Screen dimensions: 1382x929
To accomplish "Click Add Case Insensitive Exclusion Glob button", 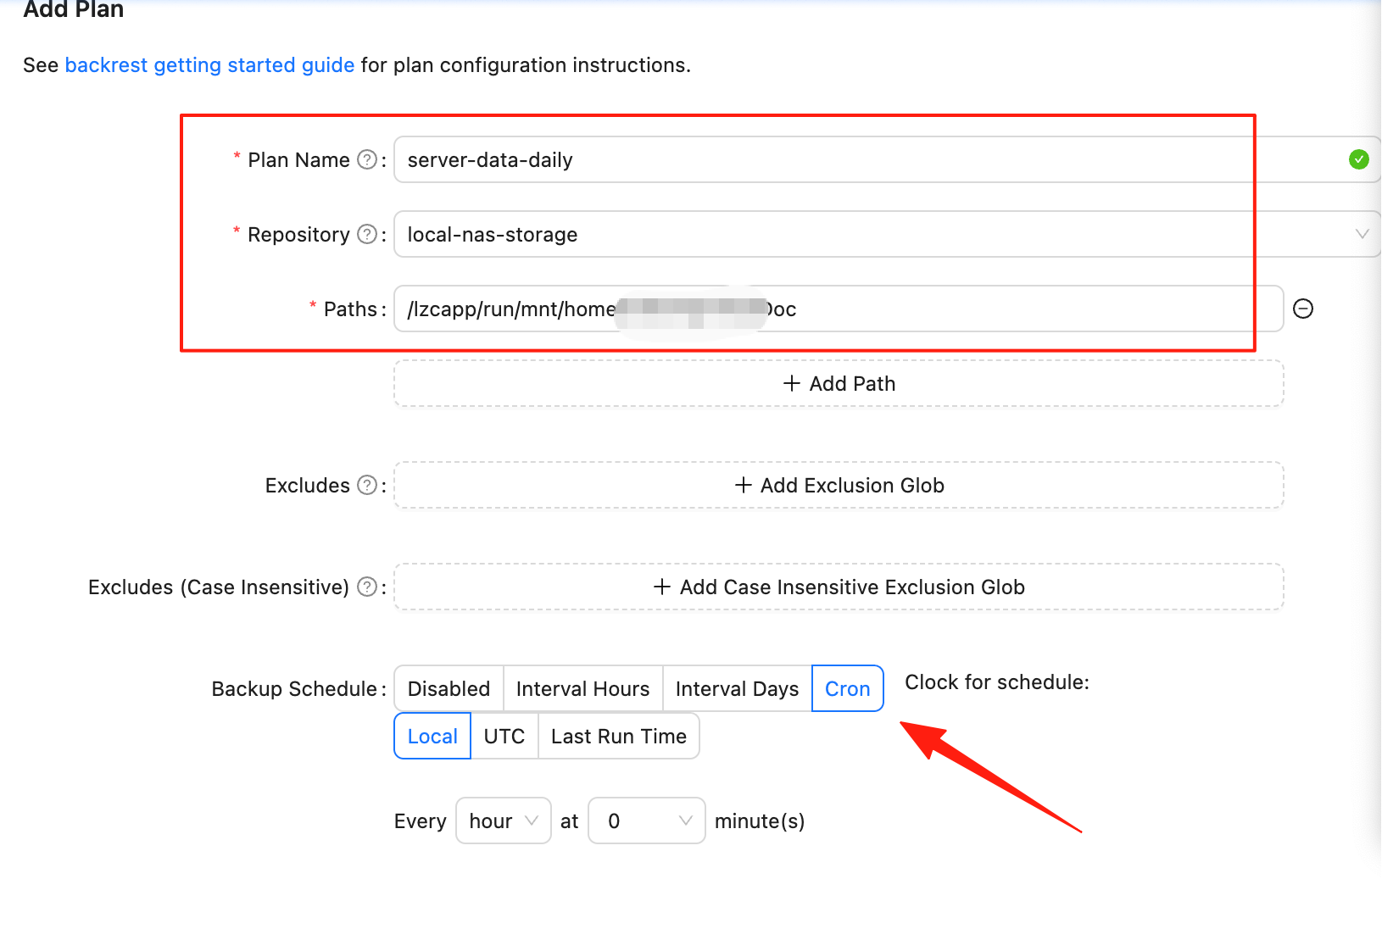I will [x=839, y=587].
